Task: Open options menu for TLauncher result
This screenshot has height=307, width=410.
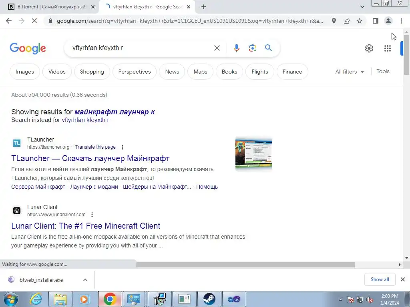Action: (x=123, y=147)
